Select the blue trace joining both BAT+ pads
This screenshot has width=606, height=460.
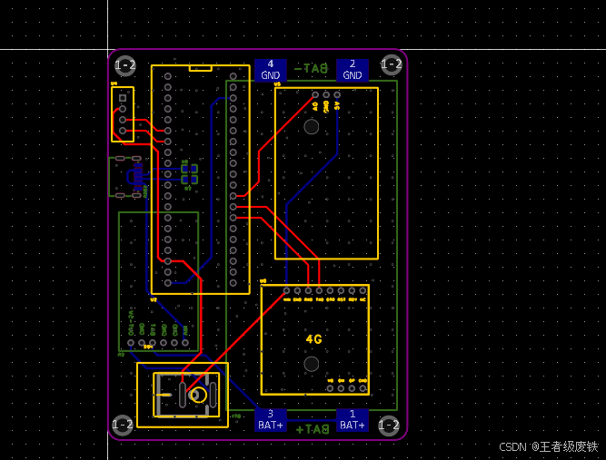coord(312,420)
